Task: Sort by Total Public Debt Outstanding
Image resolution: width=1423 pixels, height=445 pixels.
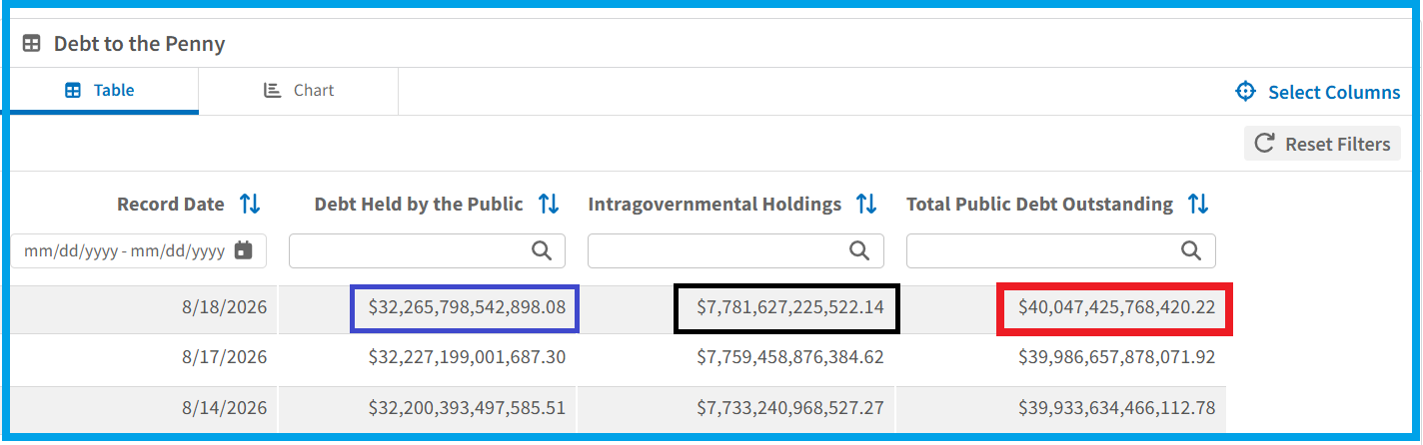Action: click(1198, 205)
